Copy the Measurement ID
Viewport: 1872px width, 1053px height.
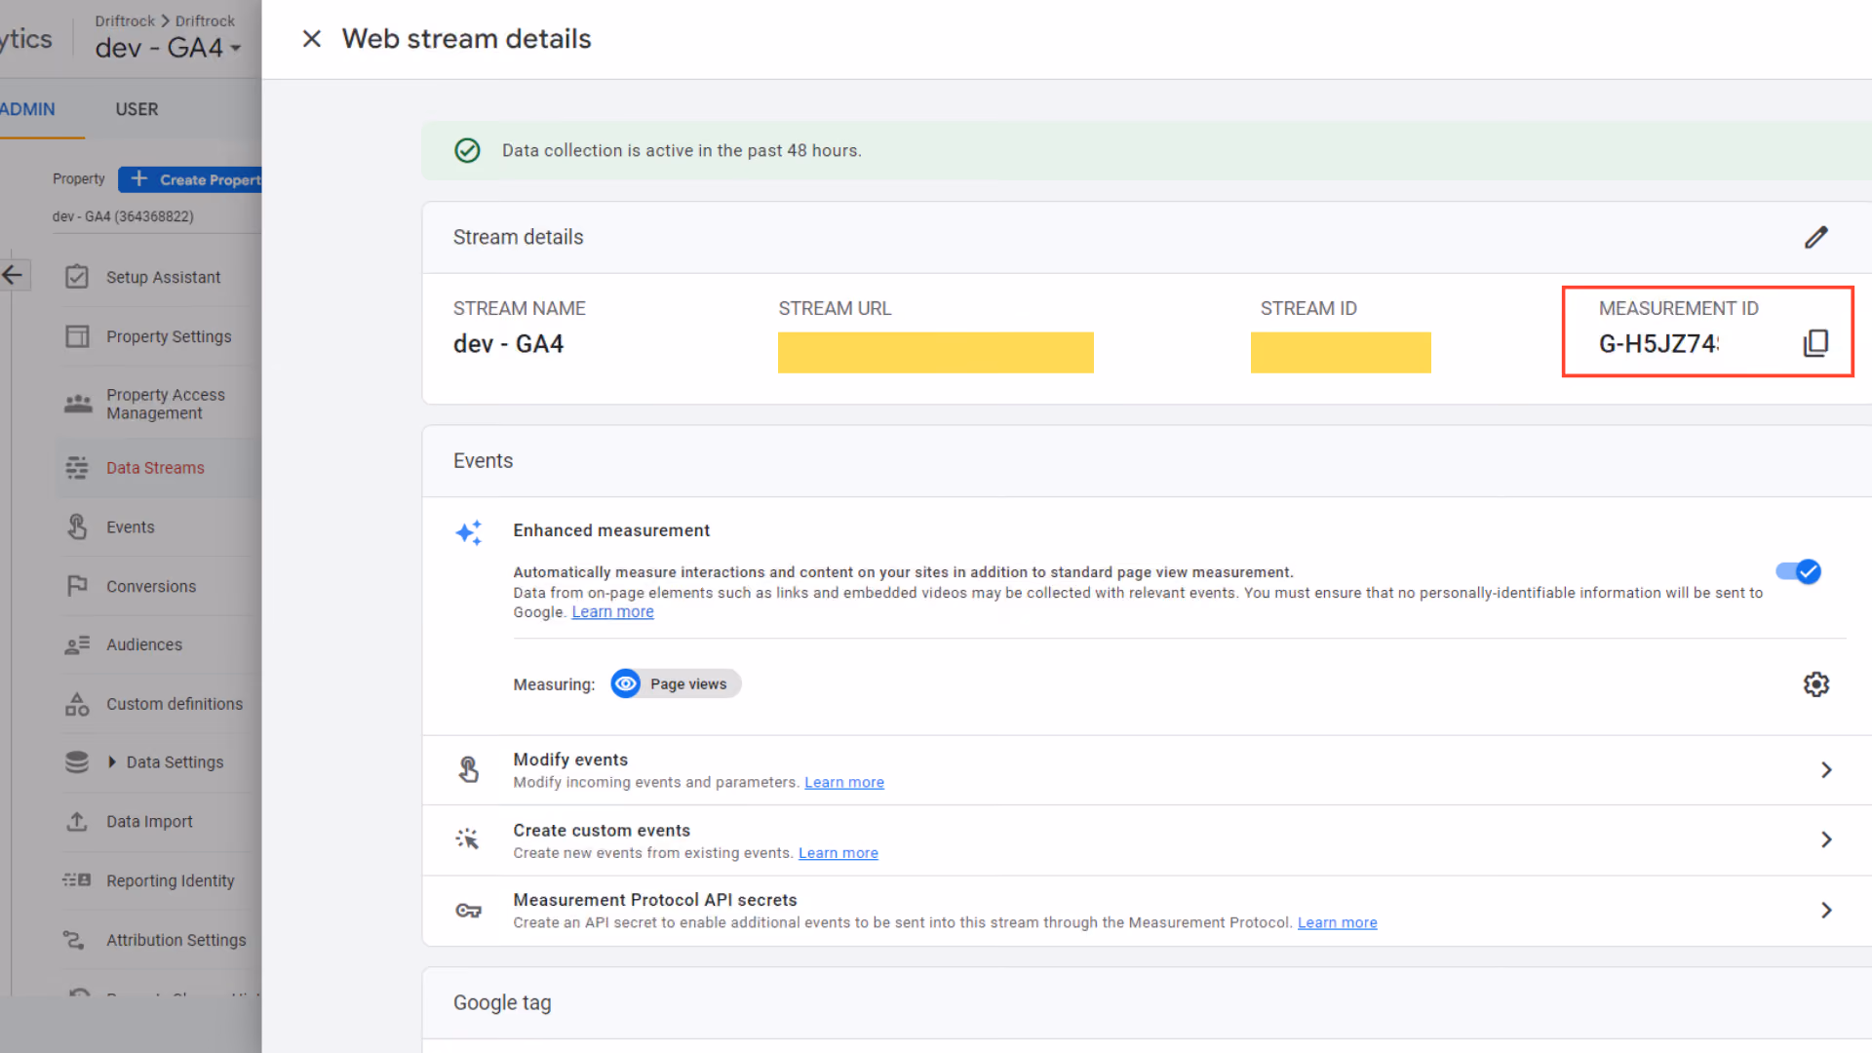click(1815, 343)
